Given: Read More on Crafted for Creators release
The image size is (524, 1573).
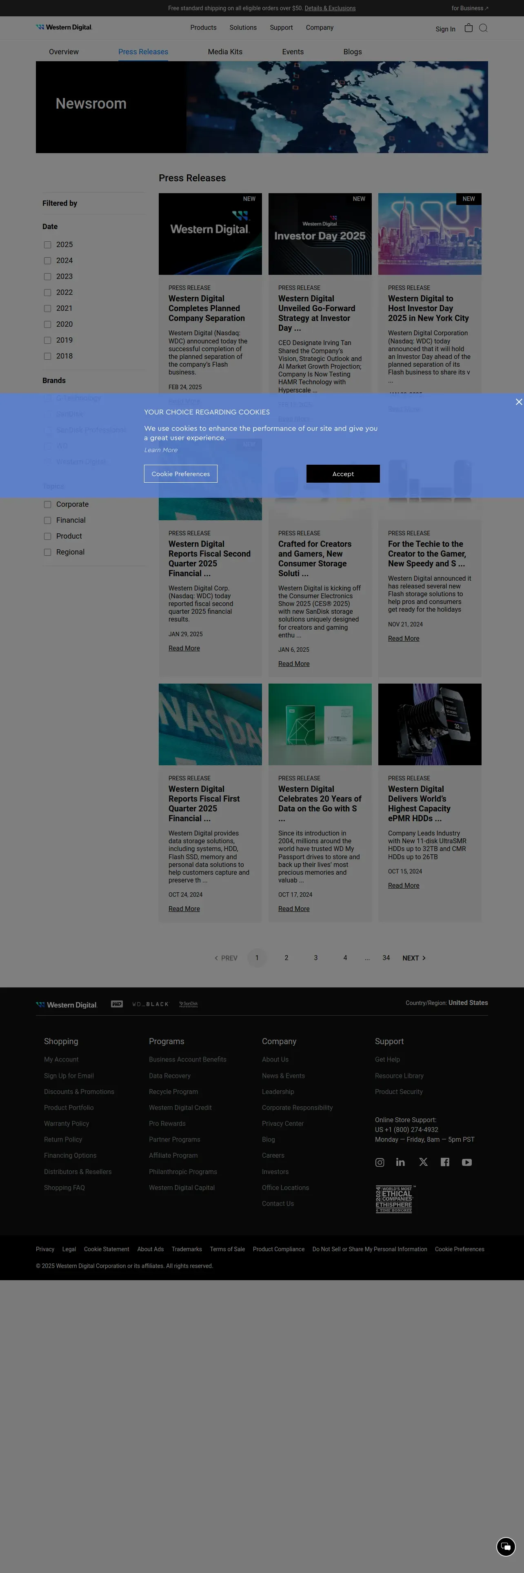Looking at the screenshot, I should pos(294,664).
